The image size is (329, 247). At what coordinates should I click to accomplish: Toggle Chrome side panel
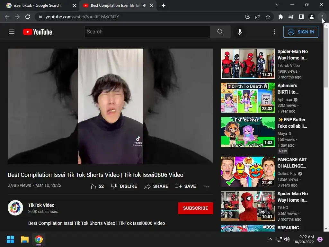pos(301,17)
